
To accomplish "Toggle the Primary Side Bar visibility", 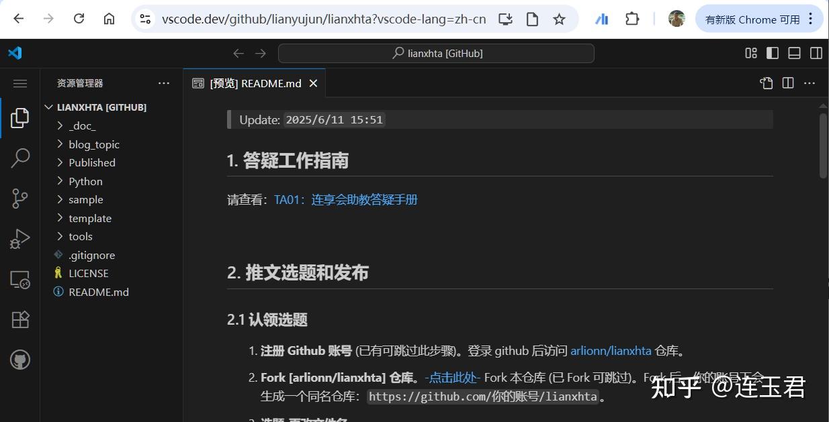I will (x=772, y=53).
